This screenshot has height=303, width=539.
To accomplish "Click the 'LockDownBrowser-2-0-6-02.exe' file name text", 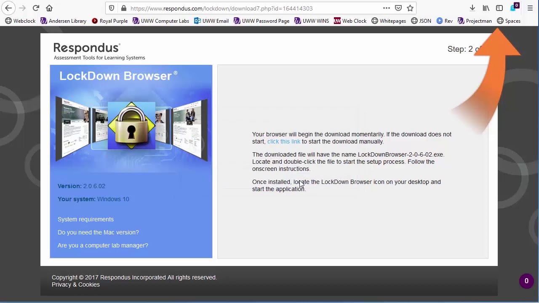I will point(400,154).
